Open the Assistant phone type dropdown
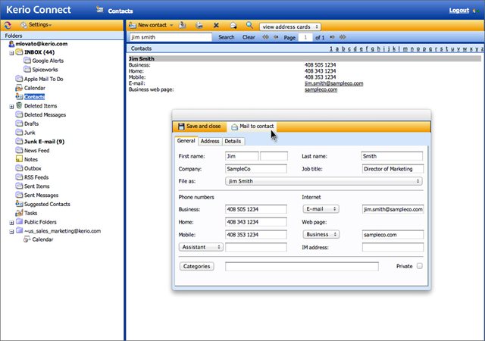This screenshot has height=341, width=485. [201, 247]
